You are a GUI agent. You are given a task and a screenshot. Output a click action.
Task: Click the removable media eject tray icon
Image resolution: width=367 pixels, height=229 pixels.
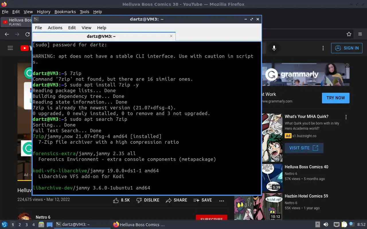point(318,225)
